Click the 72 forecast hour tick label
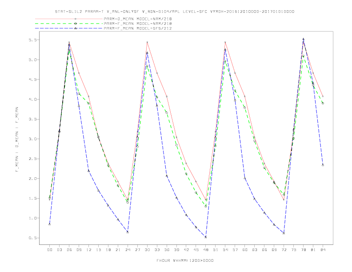This screenshot has height=272, width=352. pos(284,250)
